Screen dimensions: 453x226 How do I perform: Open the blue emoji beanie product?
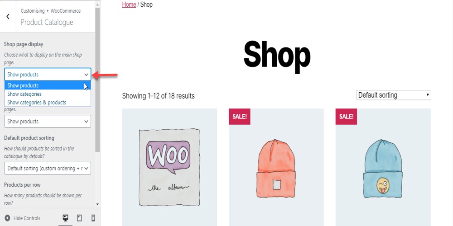(383, 167)
